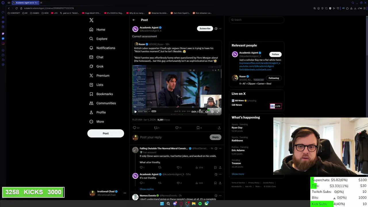Open Communities in the sidebar
Viewport: 368px width, 207px height.
102,103
